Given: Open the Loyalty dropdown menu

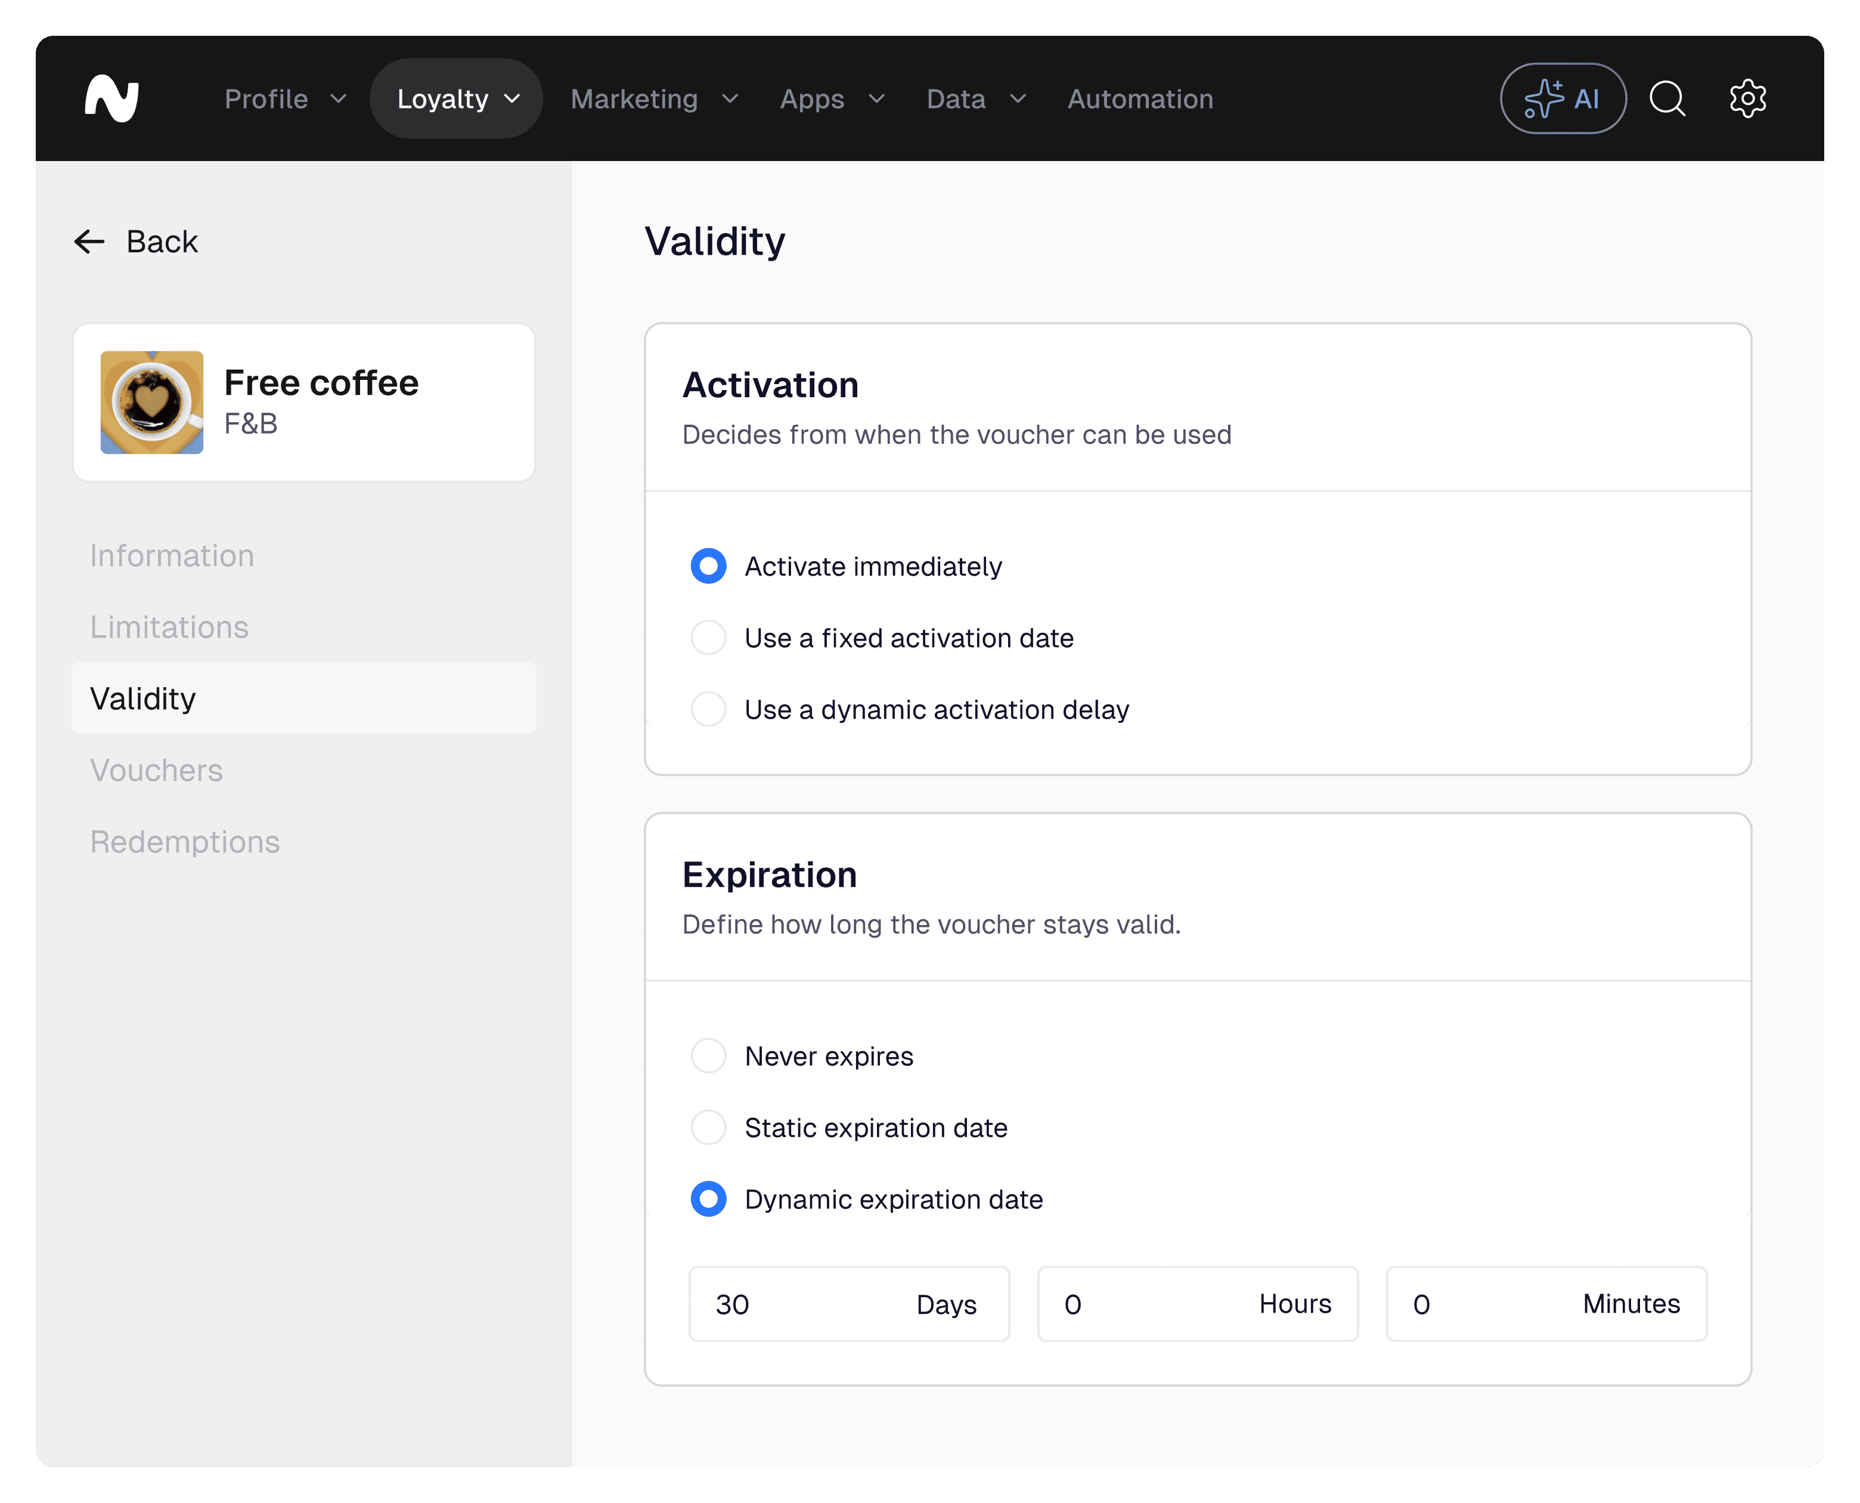Looking at the screenshot, I should pyautogui.click(x=456, y=98).
